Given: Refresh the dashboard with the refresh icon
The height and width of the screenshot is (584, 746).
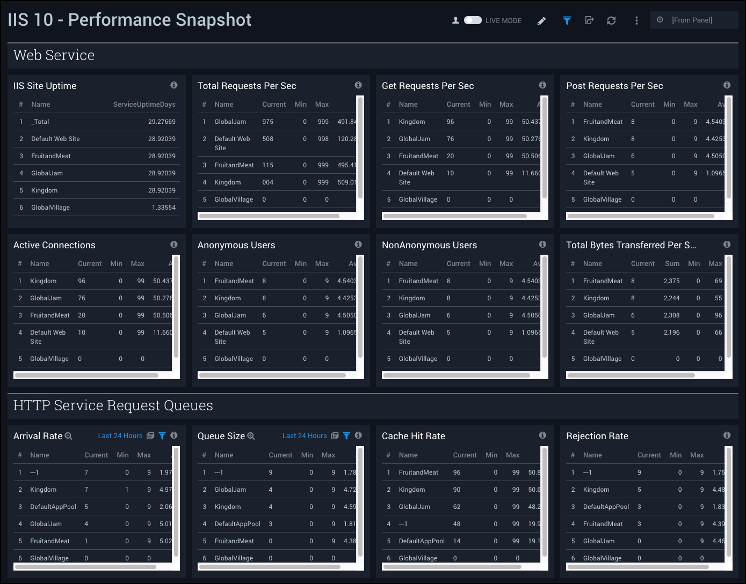Looking at the screenshot, I should coord(611,20).
